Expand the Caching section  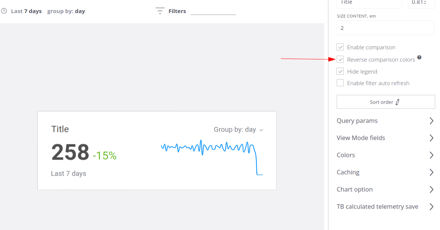tap(386, 172)
